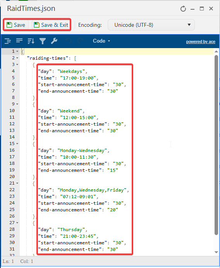The image size is (220, 268).
Task: Click line number 16 in gutter
Action: [12, 150]
